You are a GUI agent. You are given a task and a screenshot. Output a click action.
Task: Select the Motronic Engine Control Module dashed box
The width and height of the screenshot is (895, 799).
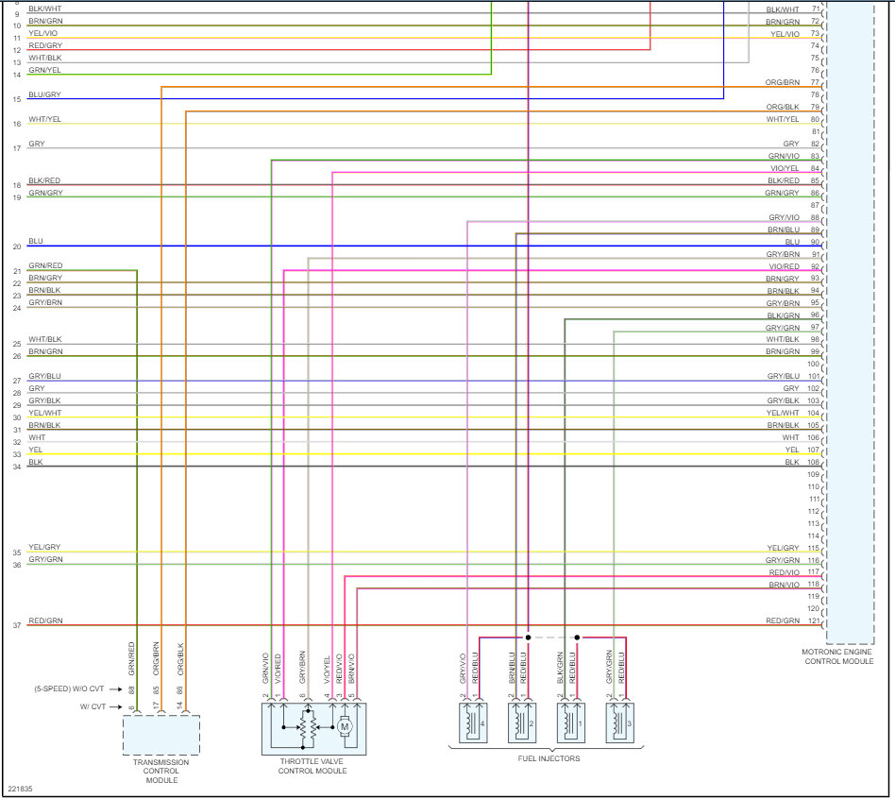click(850, 322)
